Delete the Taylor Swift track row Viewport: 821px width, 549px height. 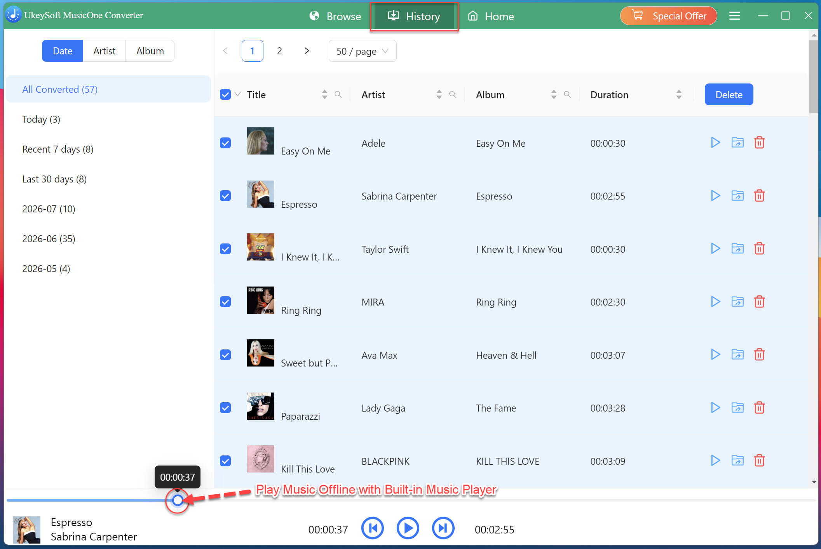pos(759,248)
